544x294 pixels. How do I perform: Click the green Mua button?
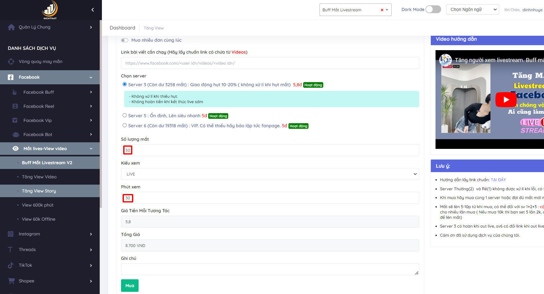130,286
